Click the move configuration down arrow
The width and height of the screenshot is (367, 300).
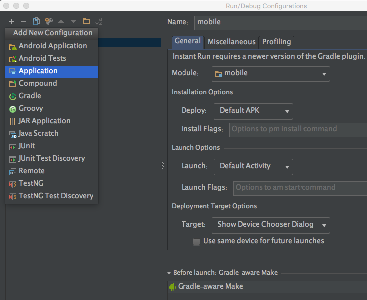click(x=73, y=21)
